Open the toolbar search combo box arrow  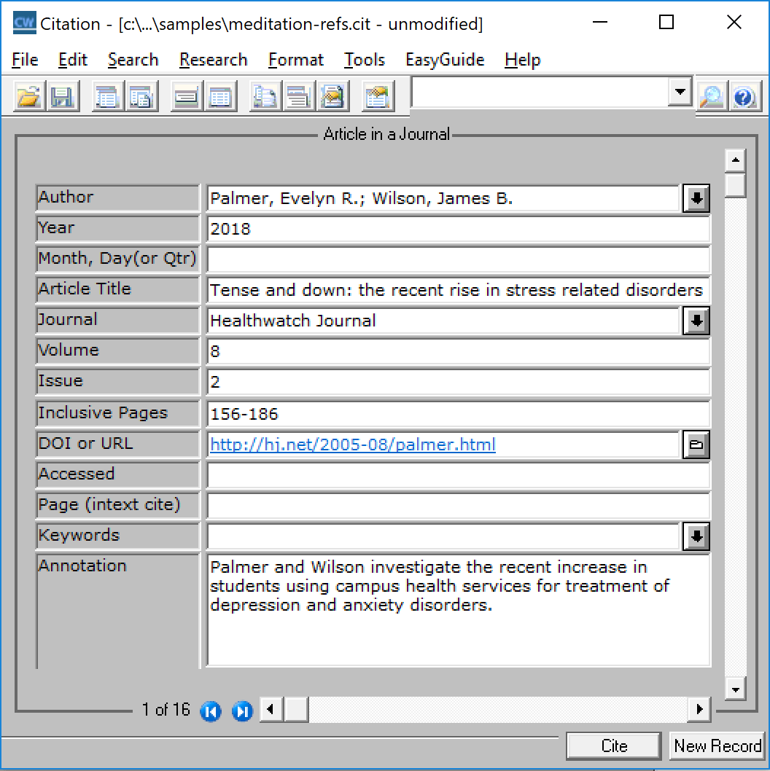[680, 92]
